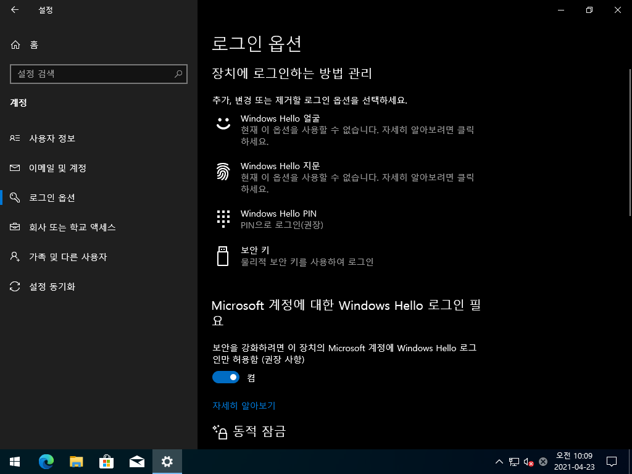Open the clock showing 오전 10:09

click(574, 462)
